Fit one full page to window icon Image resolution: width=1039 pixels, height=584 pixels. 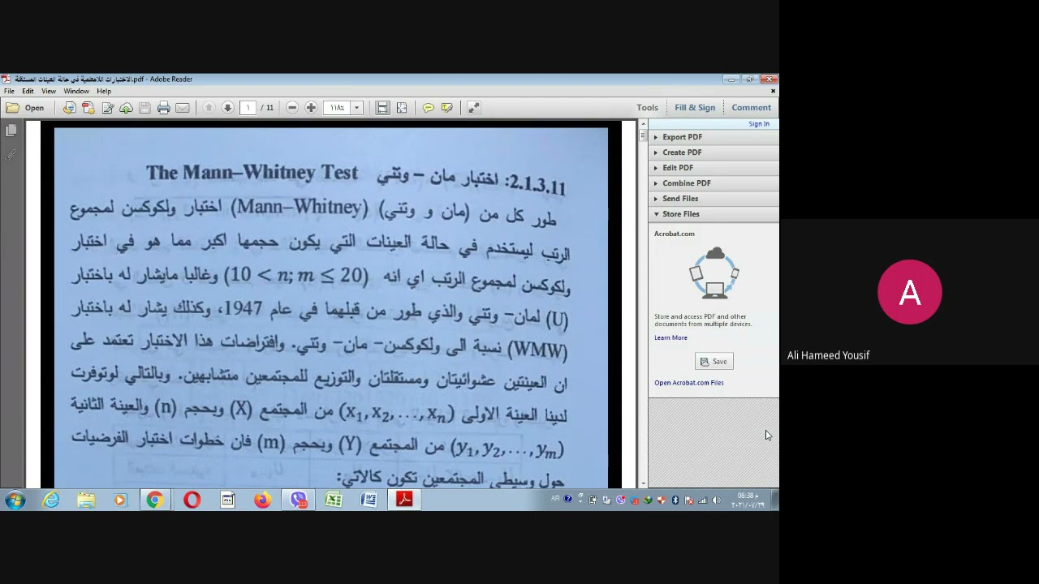pos(402,108)
